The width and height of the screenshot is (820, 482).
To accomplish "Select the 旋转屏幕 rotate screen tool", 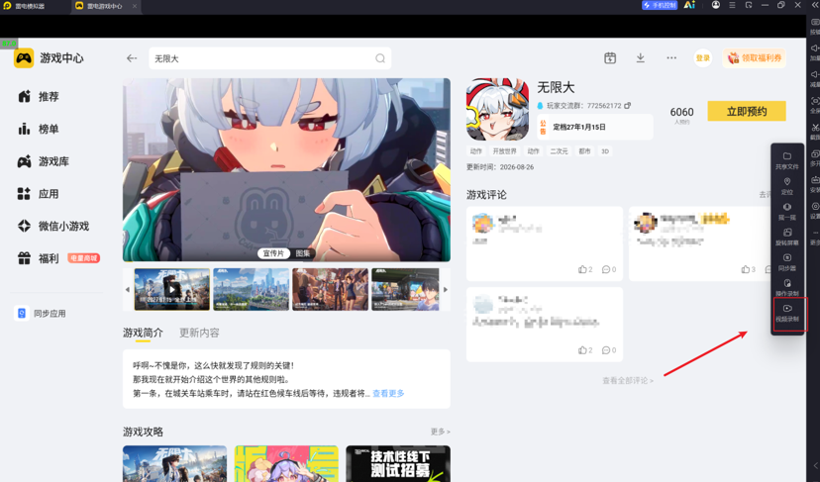I will (x=787, y=237).
